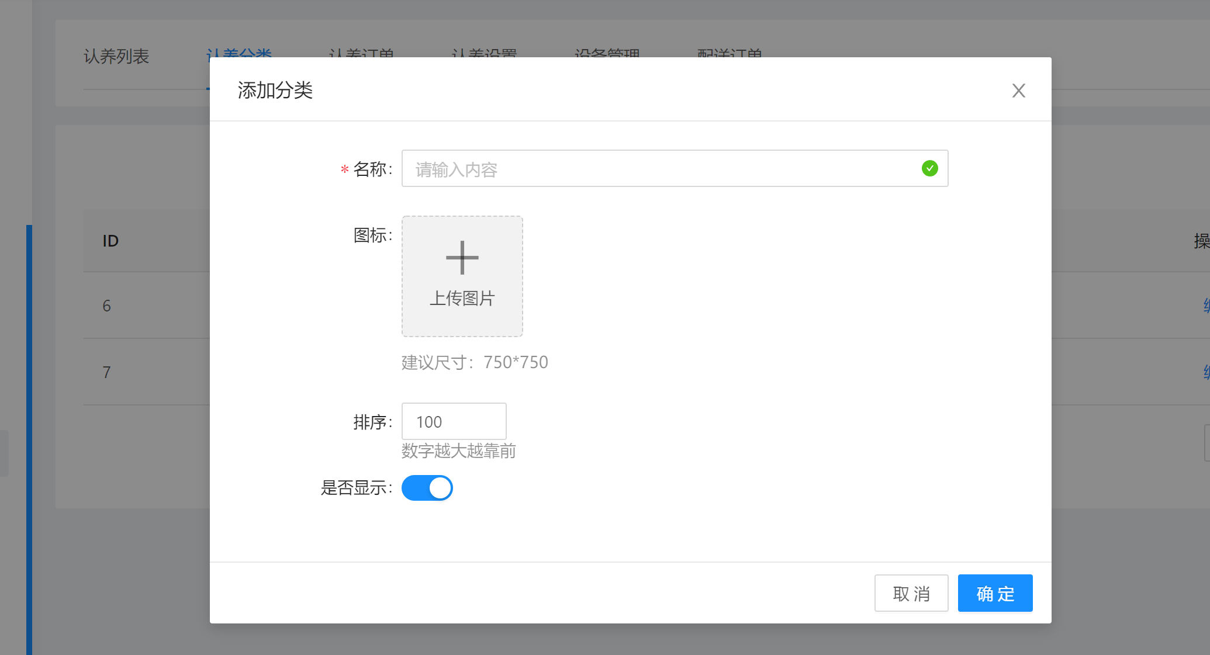Select the table row with ID 7

click(x=106, y=372)
